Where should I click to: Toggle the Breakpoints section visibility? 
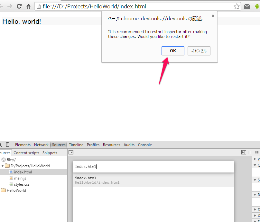coord(255,194)
